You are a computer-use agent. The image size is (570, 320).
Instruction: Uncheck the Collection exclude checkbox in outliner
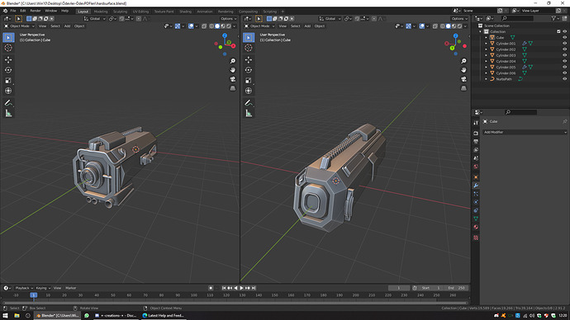tap(558, 31)
